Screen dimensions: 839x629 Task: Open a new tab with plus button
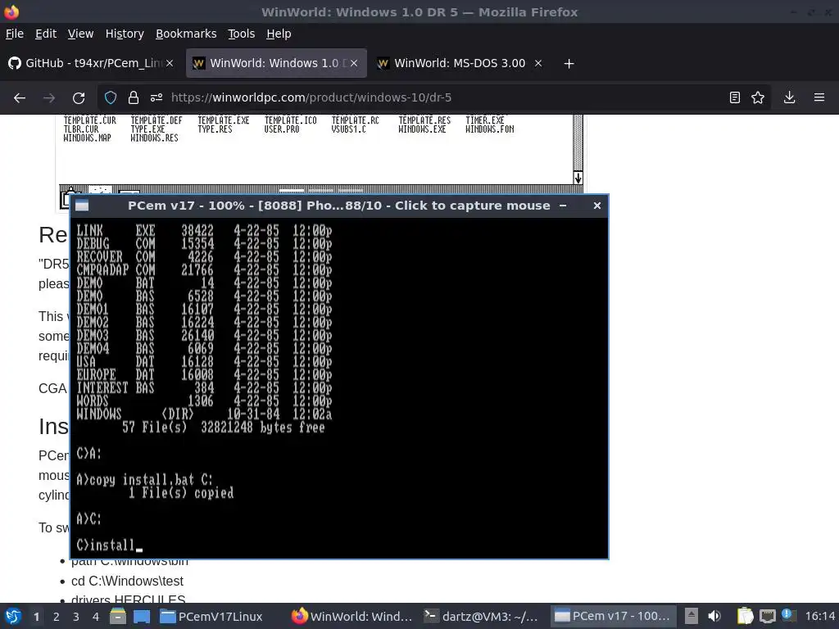(569, 64)
